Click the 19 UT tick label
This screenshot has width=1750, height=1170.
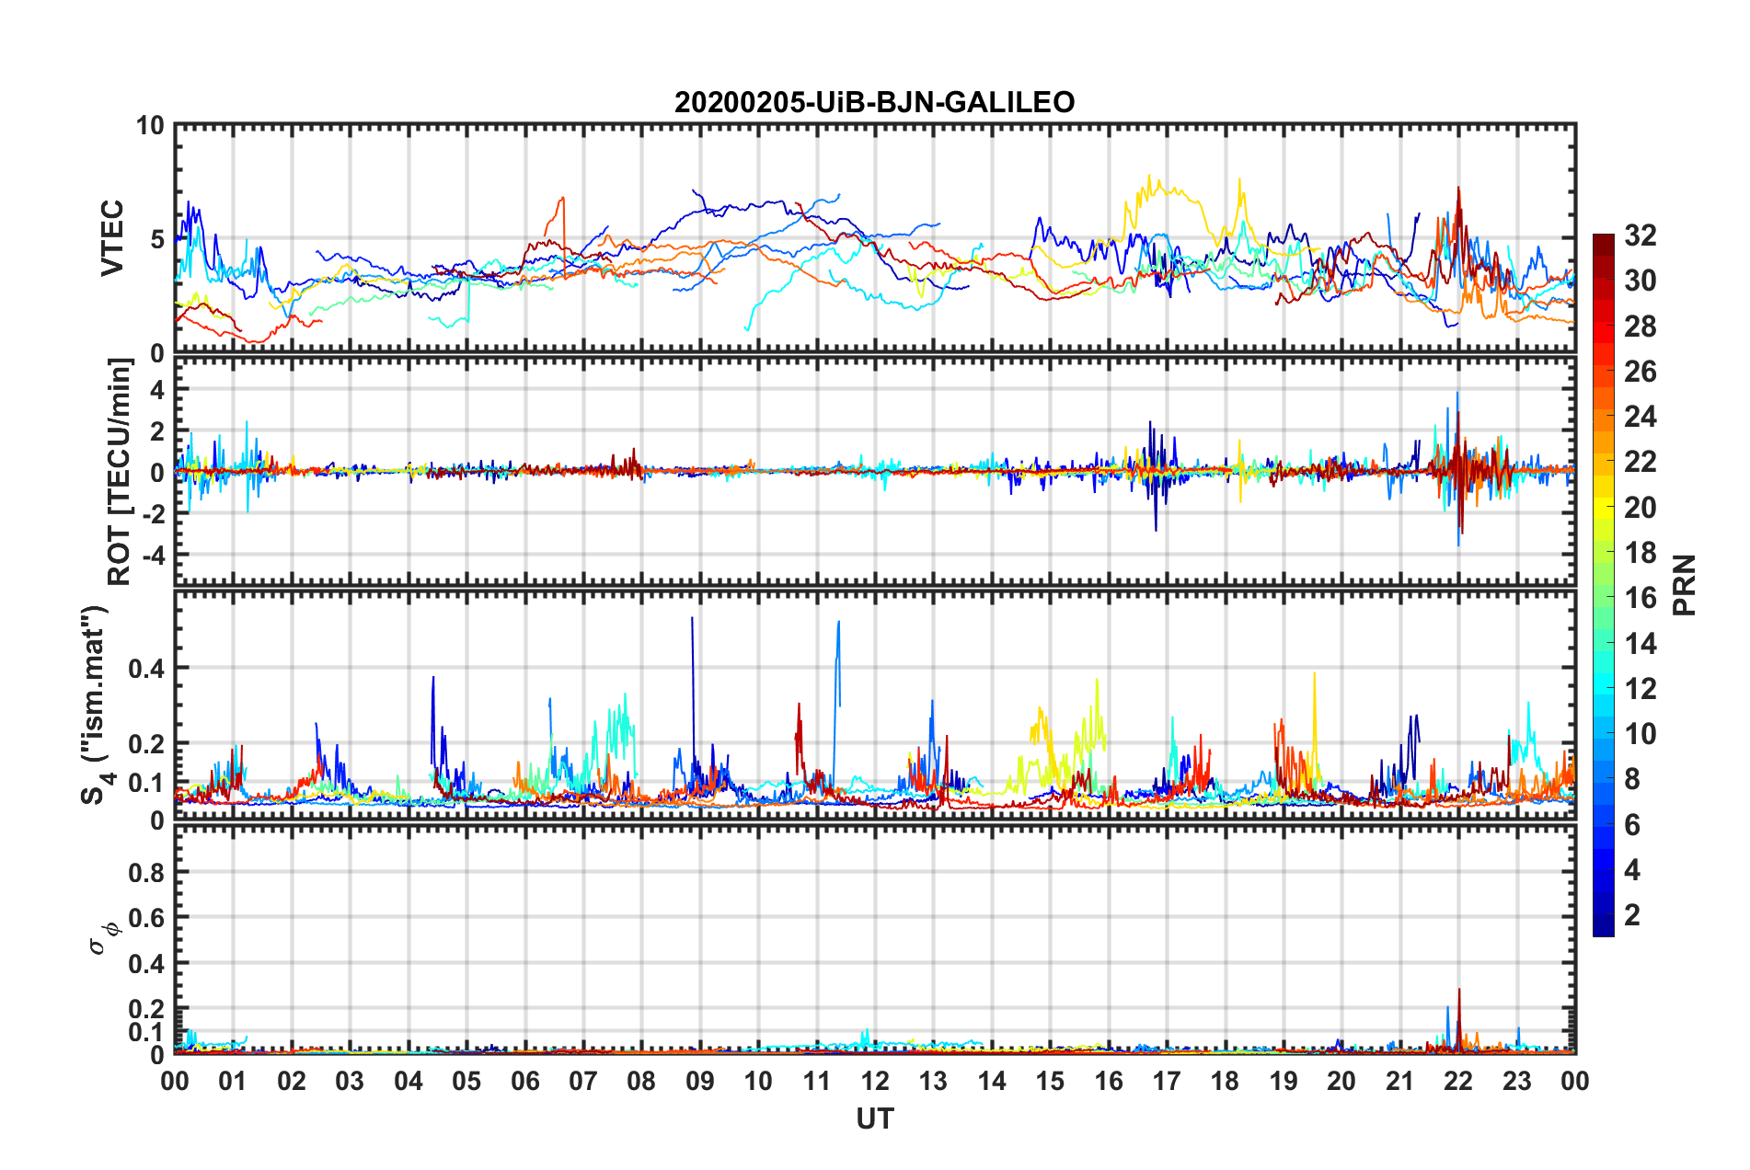click(1284, 1081)
